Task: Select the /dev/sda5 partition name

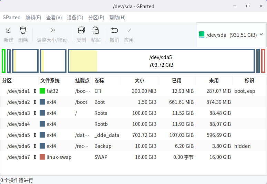Action: point(18,135)
